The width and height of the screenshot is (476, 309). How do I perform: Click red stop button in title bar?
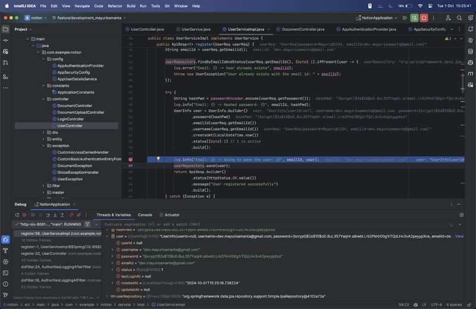424,18
